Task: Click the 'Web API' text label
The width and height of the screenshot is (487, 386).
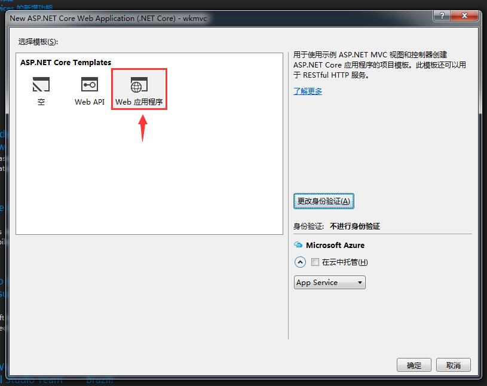Action: click(90, 102)
